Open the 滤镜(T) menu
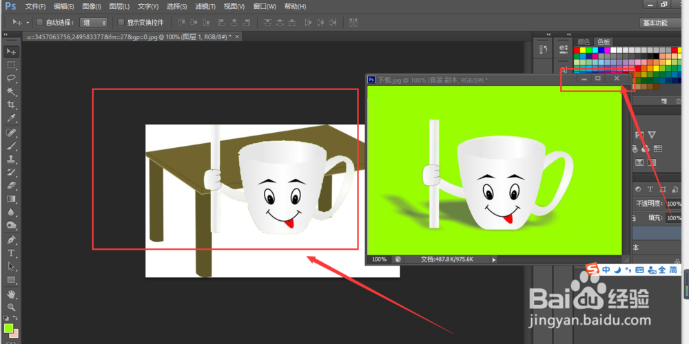Image resolution: width=689 pixels, height=344 pixels. pos(205,6)
